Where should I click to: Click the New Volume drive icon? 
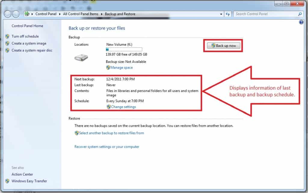pos(81,58)
